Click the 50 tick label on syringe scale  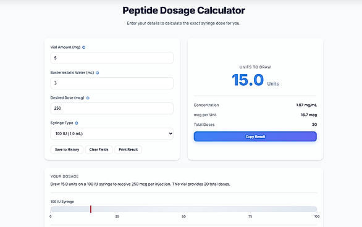183,217
